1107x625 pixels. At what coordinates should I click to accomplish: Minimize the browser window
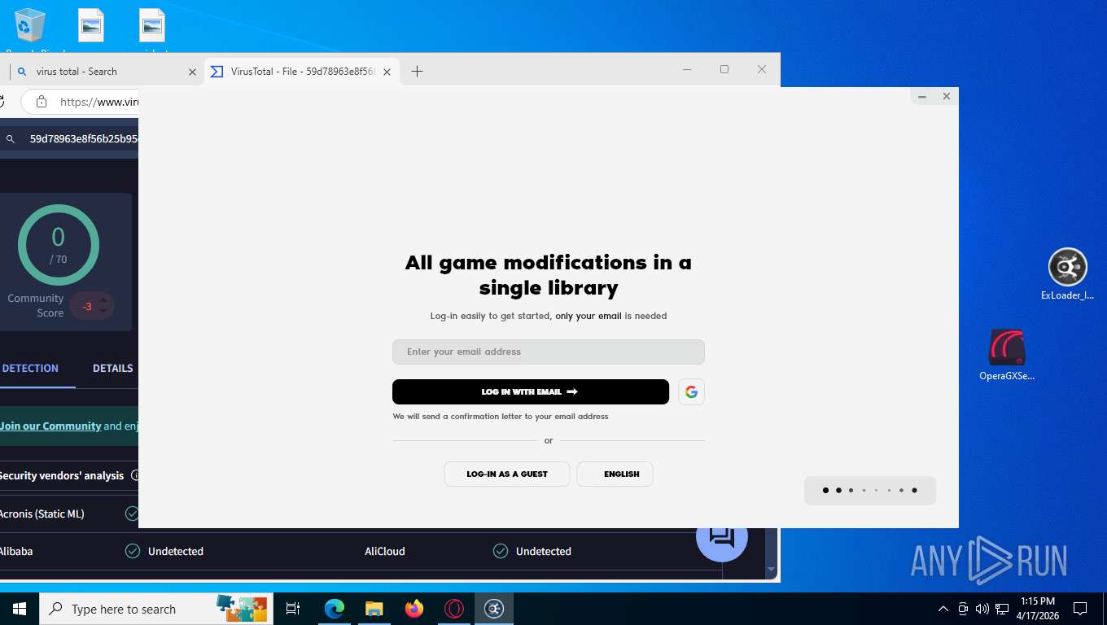click(x=687, y=70)
